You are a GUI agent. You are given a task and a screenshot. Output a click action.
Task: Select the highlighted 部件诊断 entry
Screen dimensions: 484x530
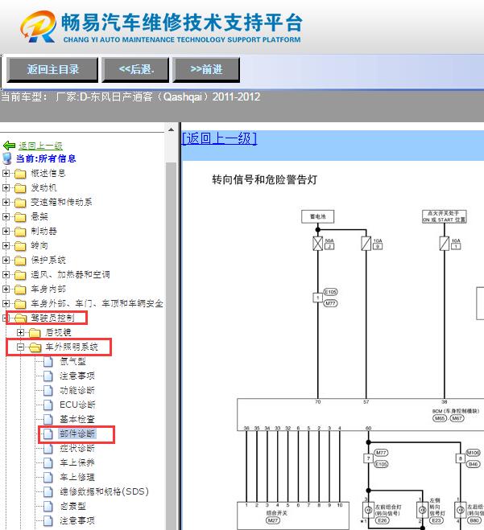click(x=77, y=433)
